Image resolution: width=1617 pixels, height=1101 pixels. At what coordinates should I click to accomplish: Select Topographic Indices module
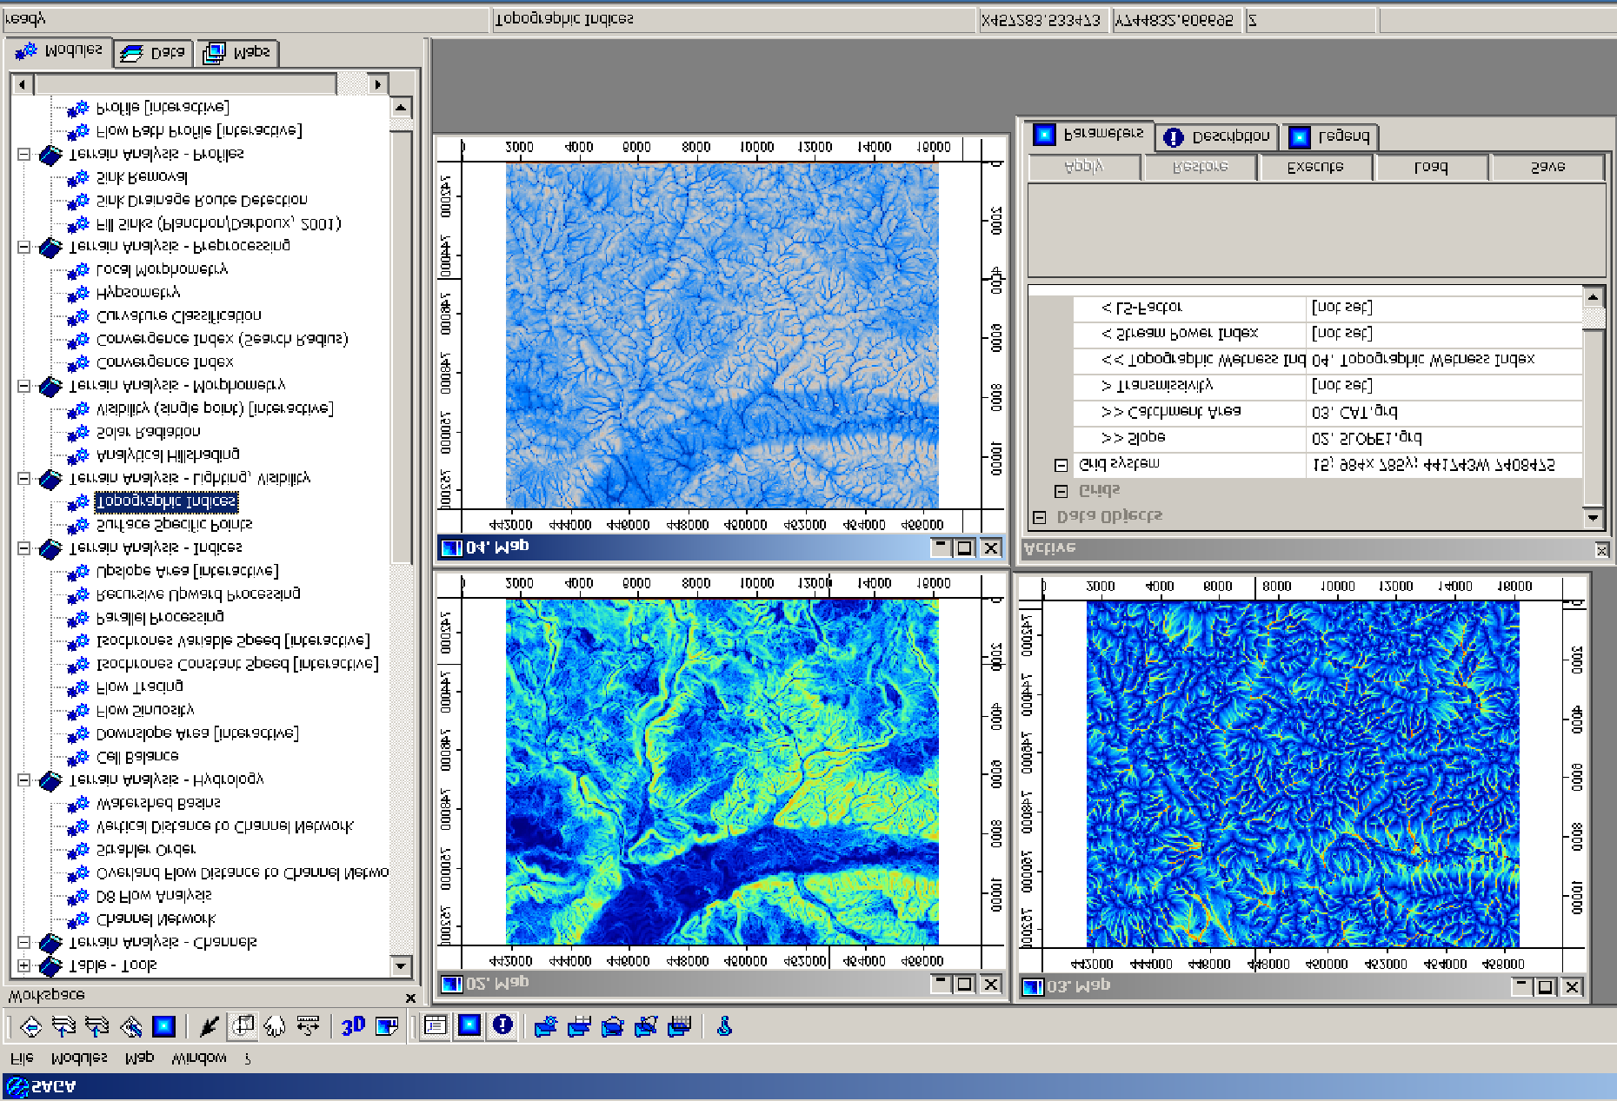click(166, 501)
